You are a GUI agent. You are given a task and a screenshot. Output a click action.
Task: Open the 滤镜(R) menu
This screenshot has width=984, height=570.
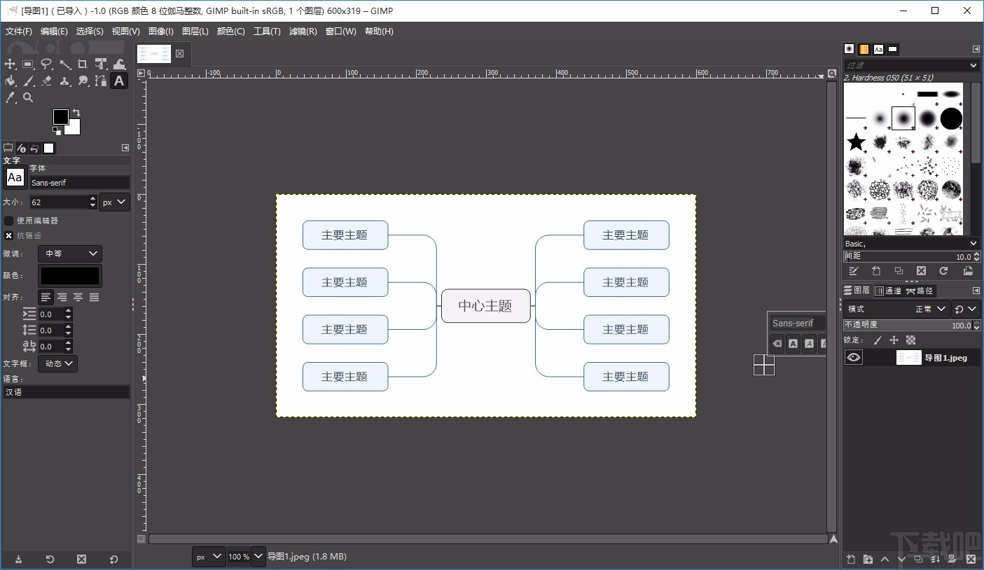[x=303, y=32]
